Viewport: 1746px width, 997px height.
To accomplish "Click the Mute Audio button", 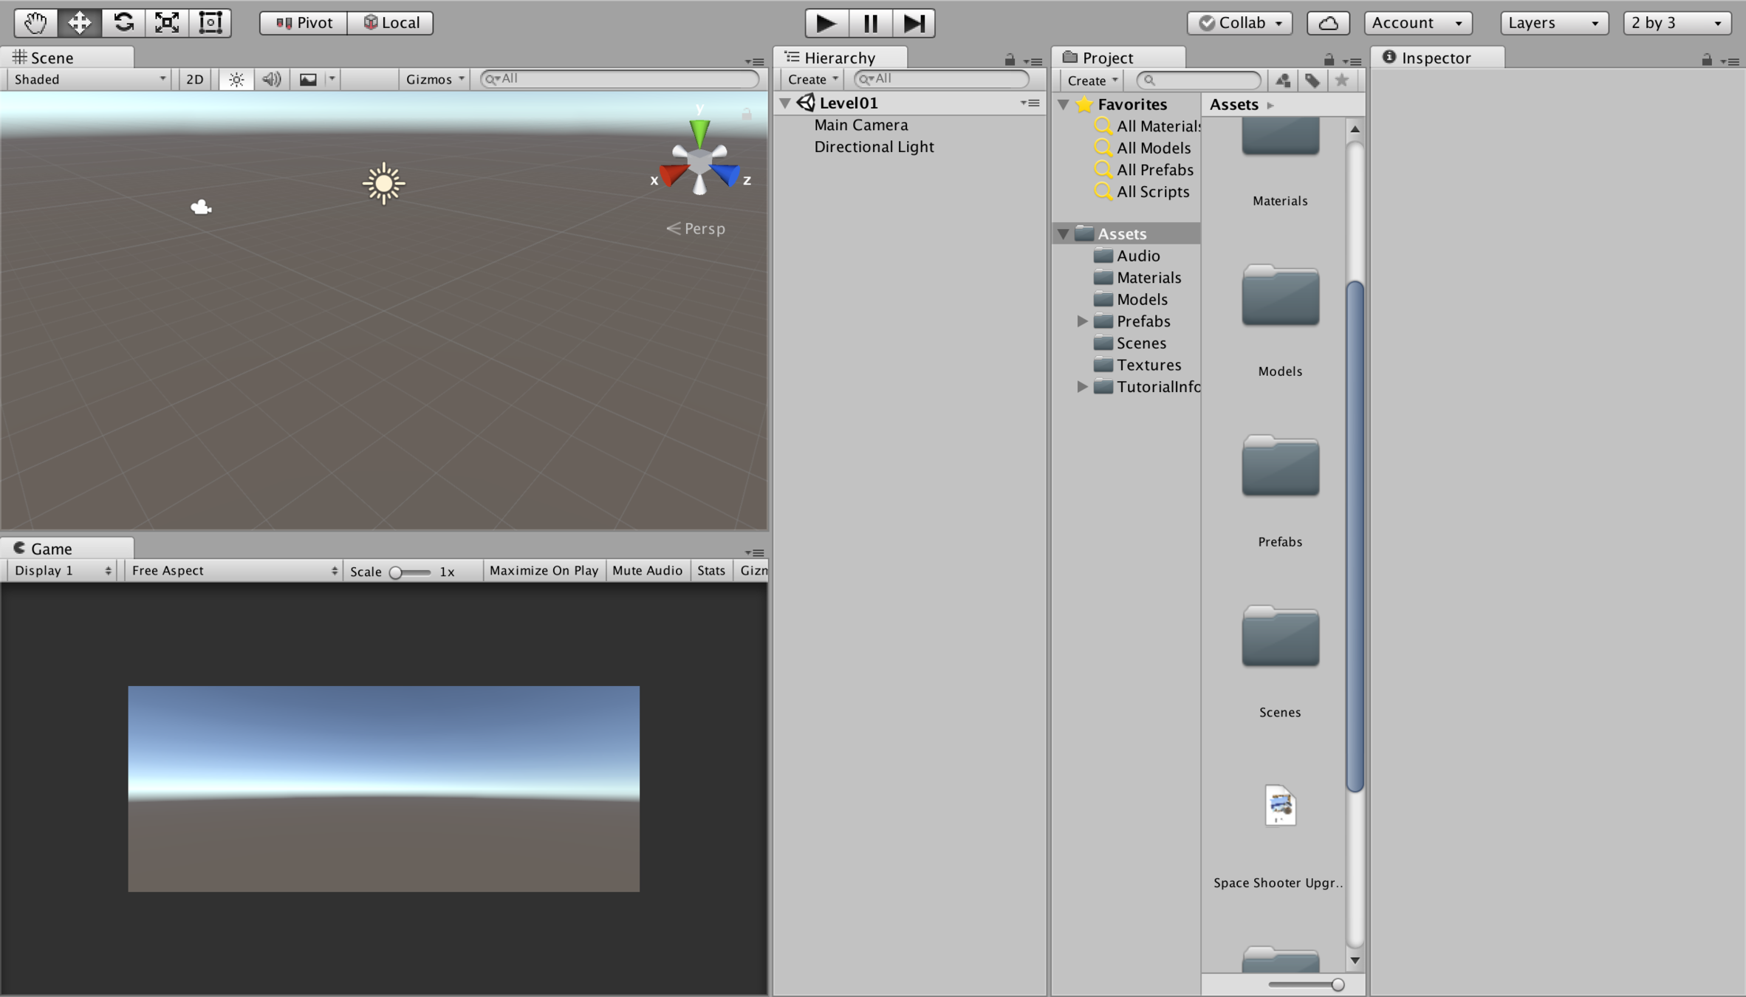I will pyautogui.click(x=647, y=570).
